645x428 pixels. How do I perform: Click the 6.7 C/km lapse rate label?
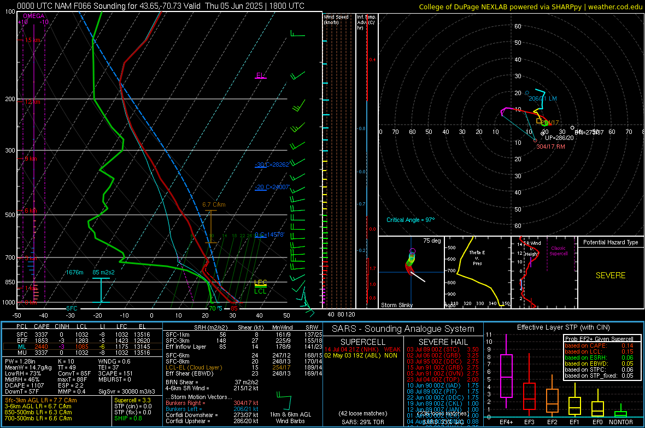(x=214, y=204)
